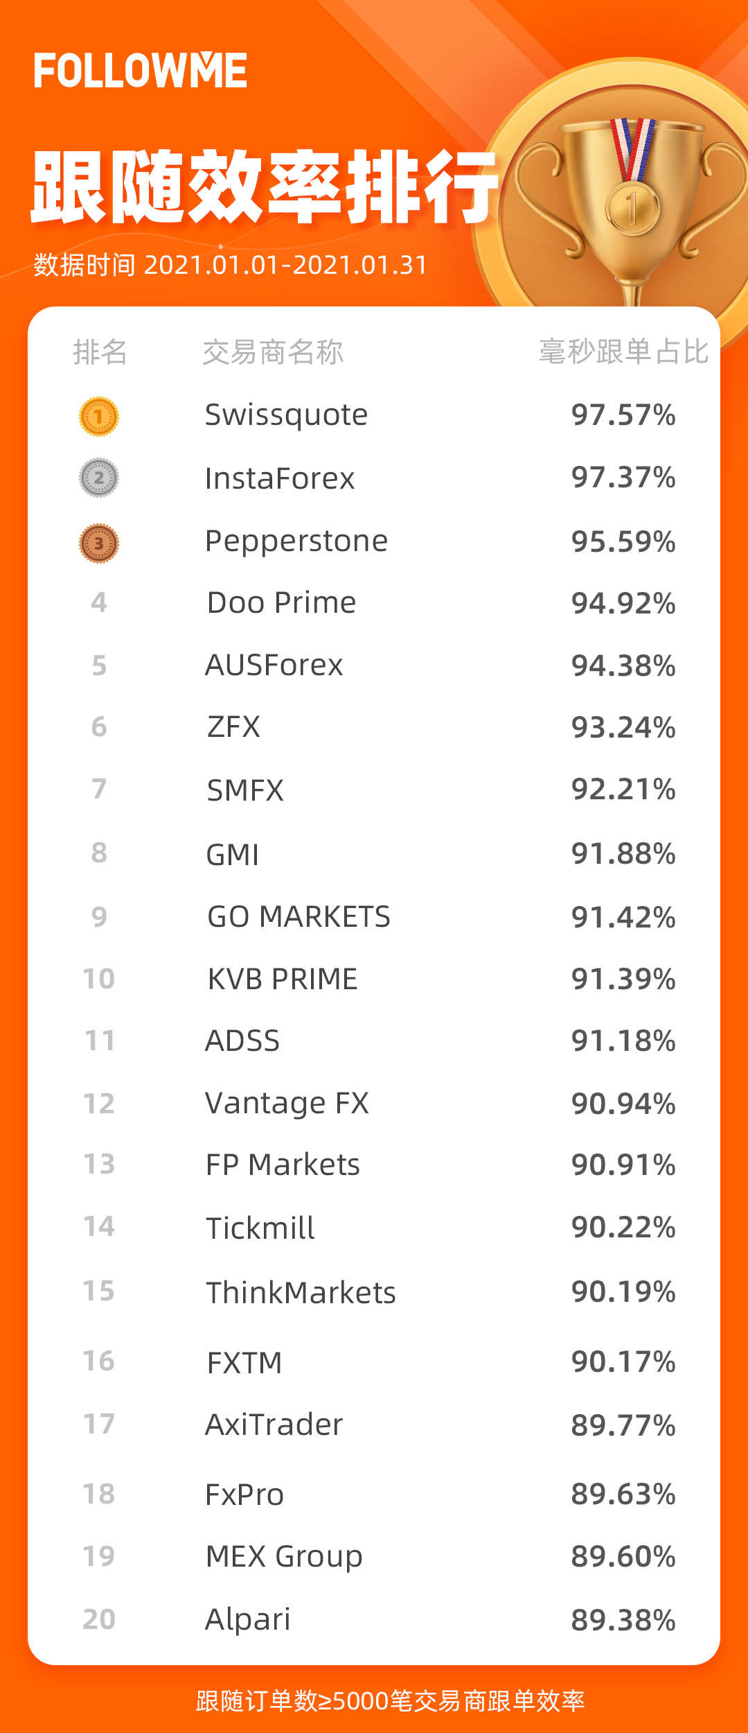Image resolution: width=748 pixels, height=1733 pixels.
Task: Click the 交易商名称 column header
Action: [x=273, y=352]
